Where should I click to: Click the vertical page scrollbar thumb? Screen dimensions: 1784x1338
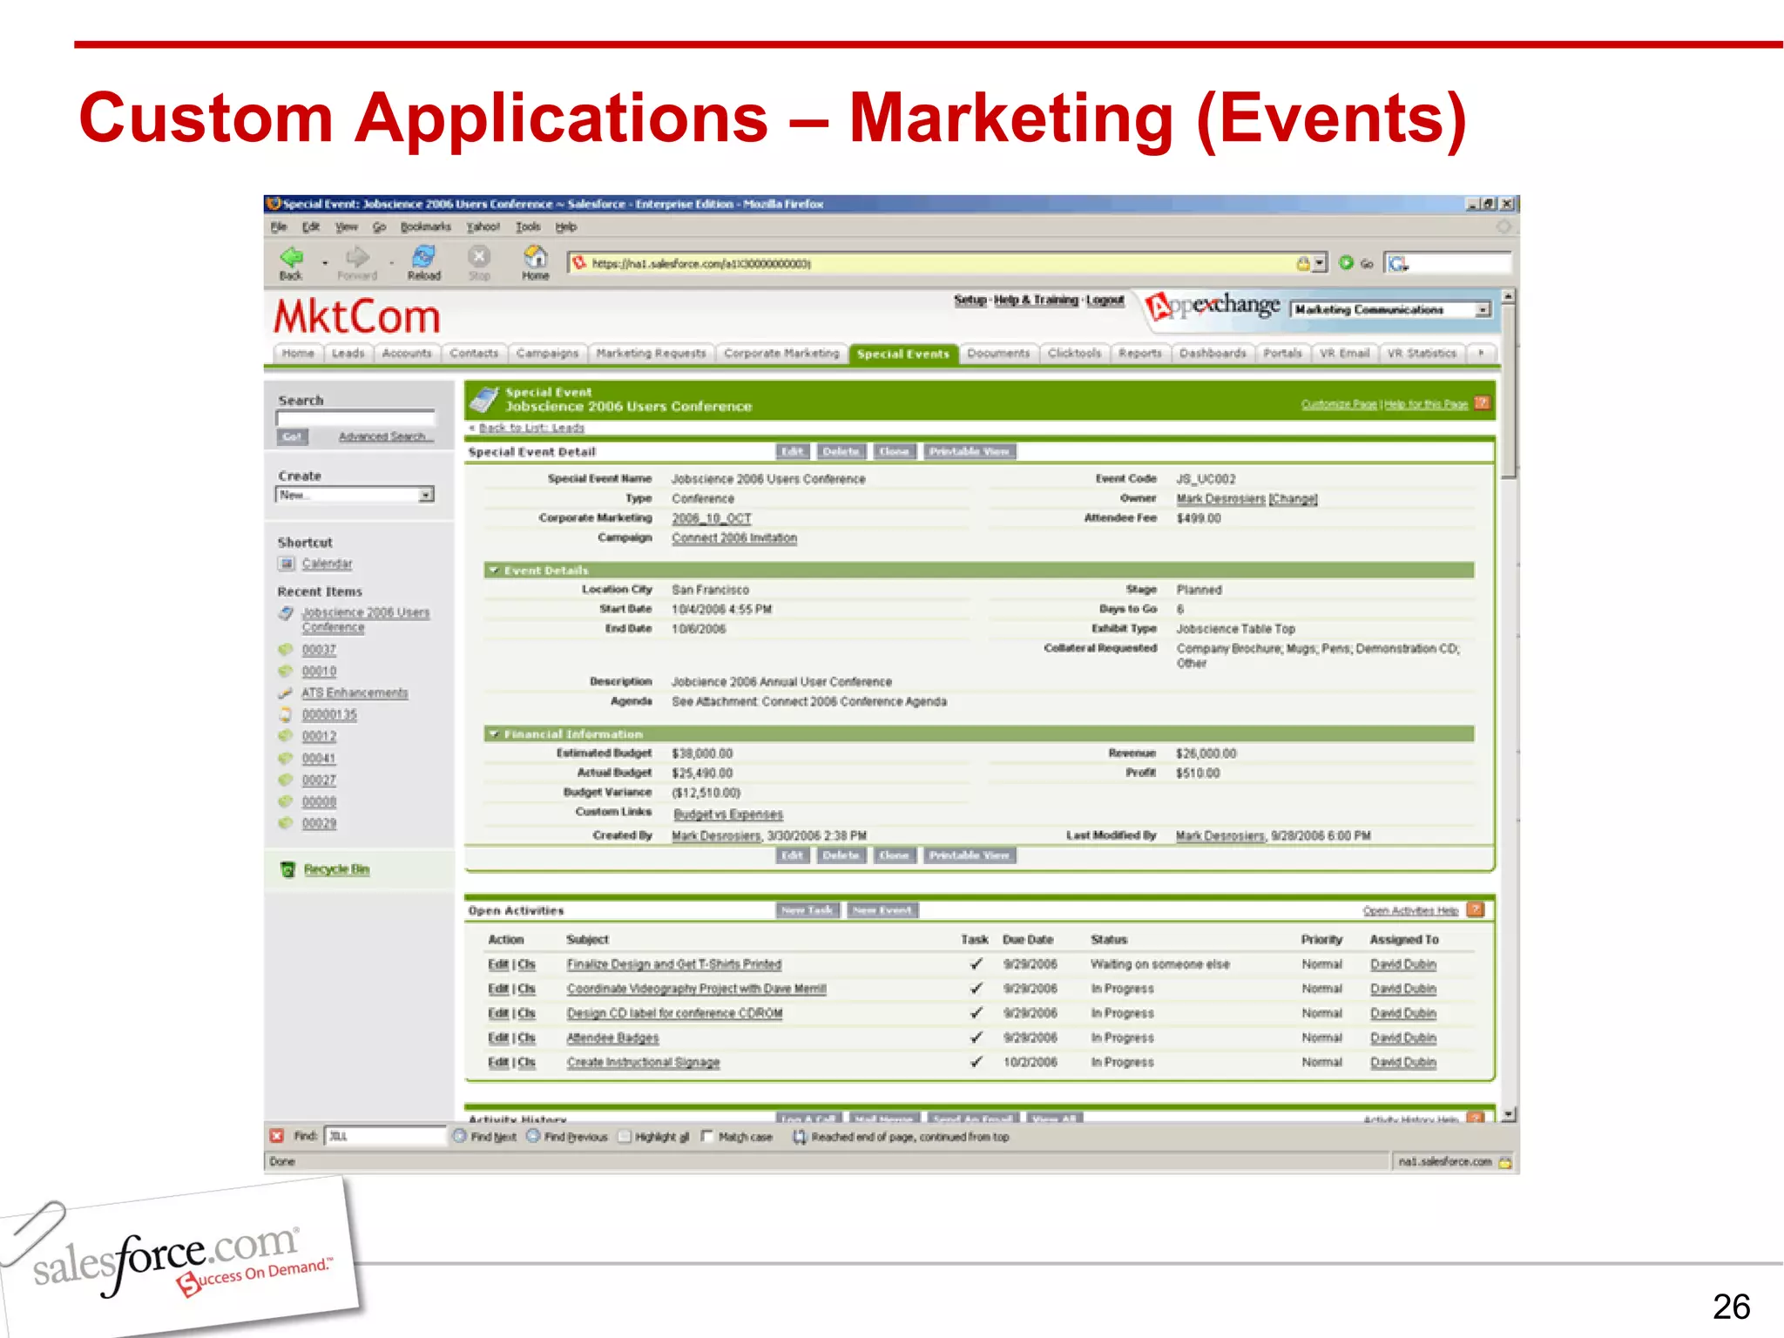point(1508,391)
